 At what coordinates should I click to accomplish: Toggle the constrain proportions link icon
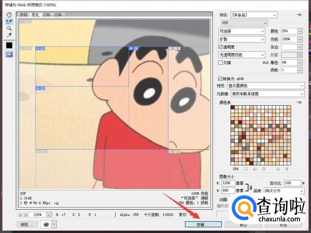coord(251,187)
